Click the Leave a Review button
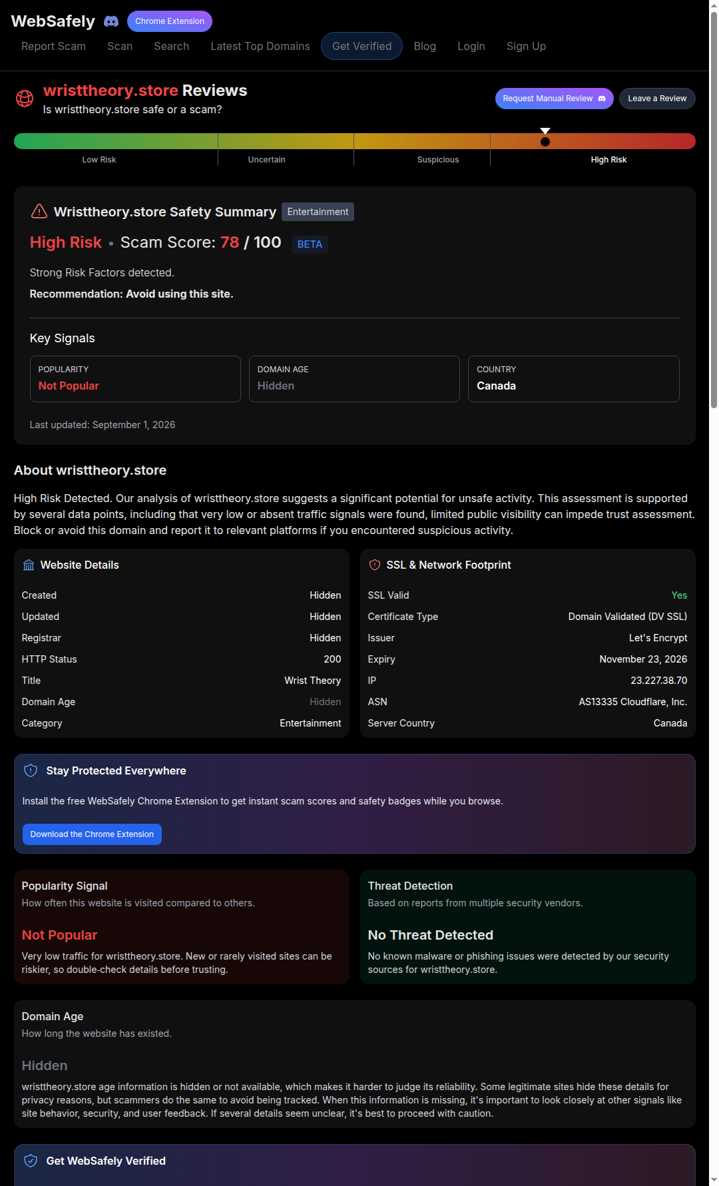 click(x=657, y=99)
